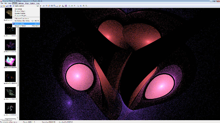Toggle the Show transparency toolbar icon
This screenshot has width=220, height=123.
[63, 6]
